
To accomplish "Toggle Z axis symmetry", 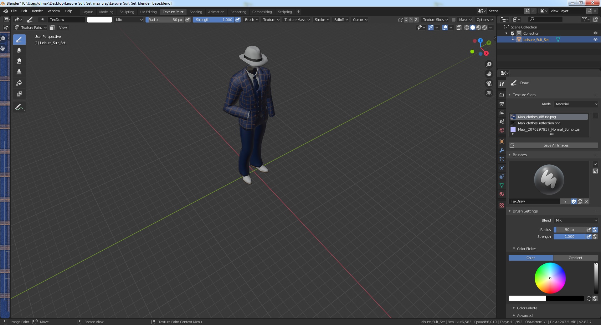I will (x=416, y=20).
